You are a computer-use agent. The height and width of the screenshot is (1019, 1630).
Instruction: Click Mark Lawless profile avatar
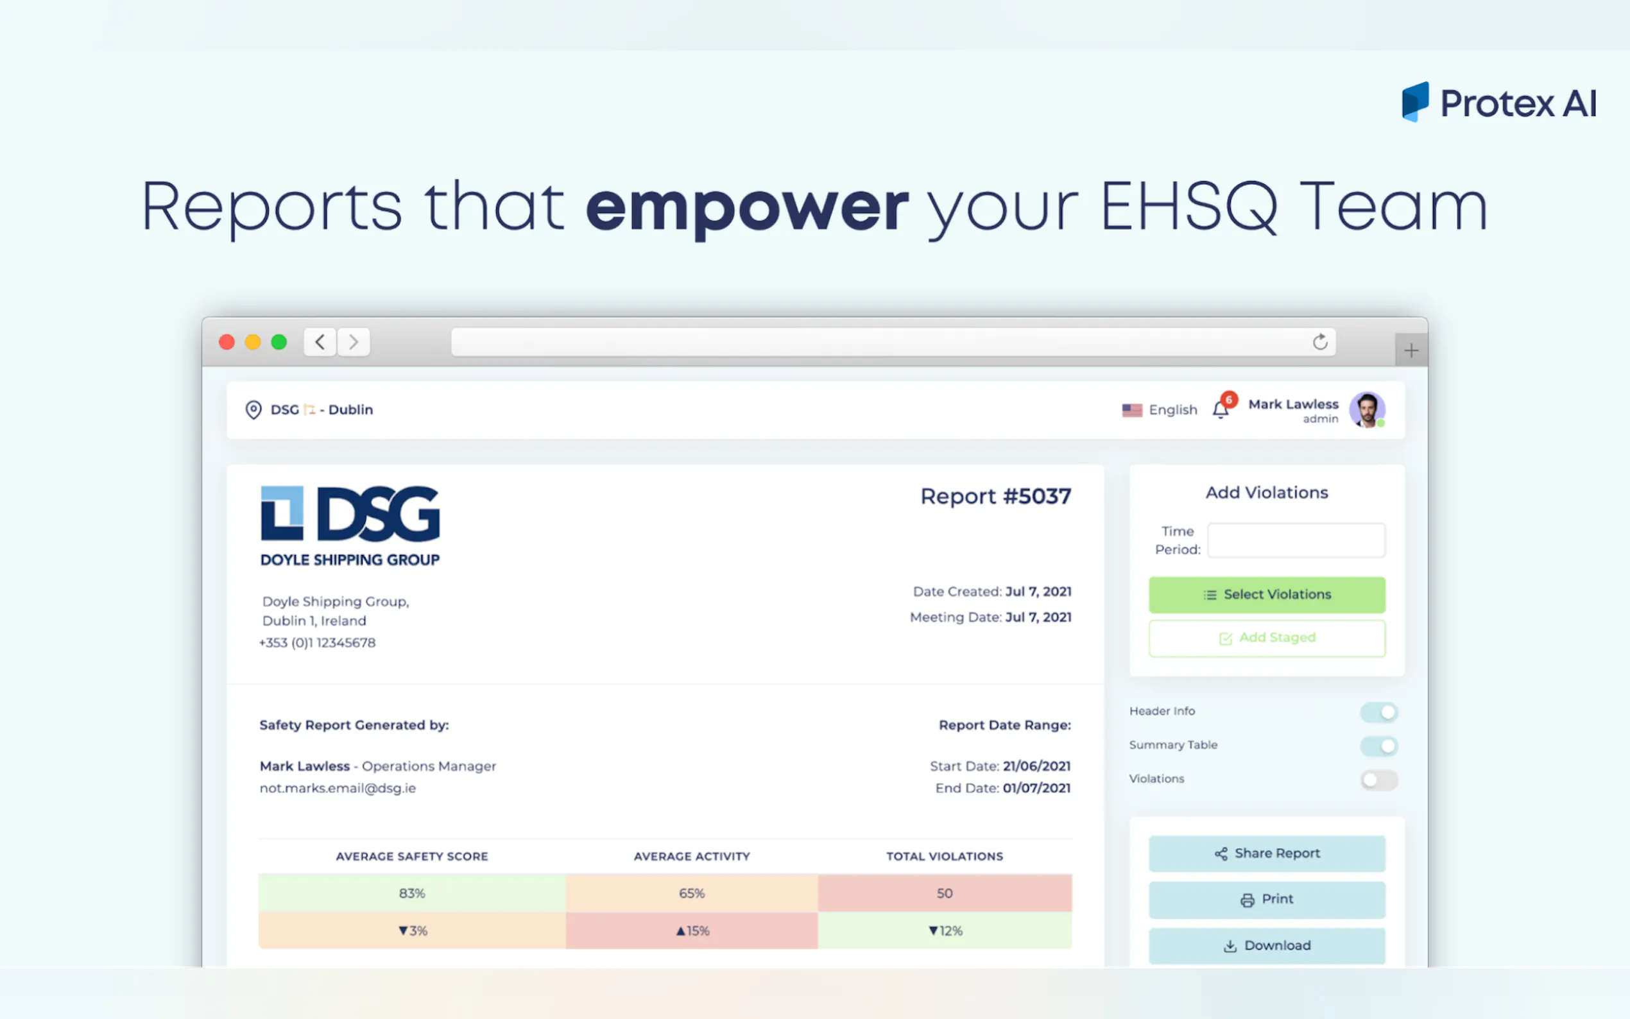click(1366, 410)
